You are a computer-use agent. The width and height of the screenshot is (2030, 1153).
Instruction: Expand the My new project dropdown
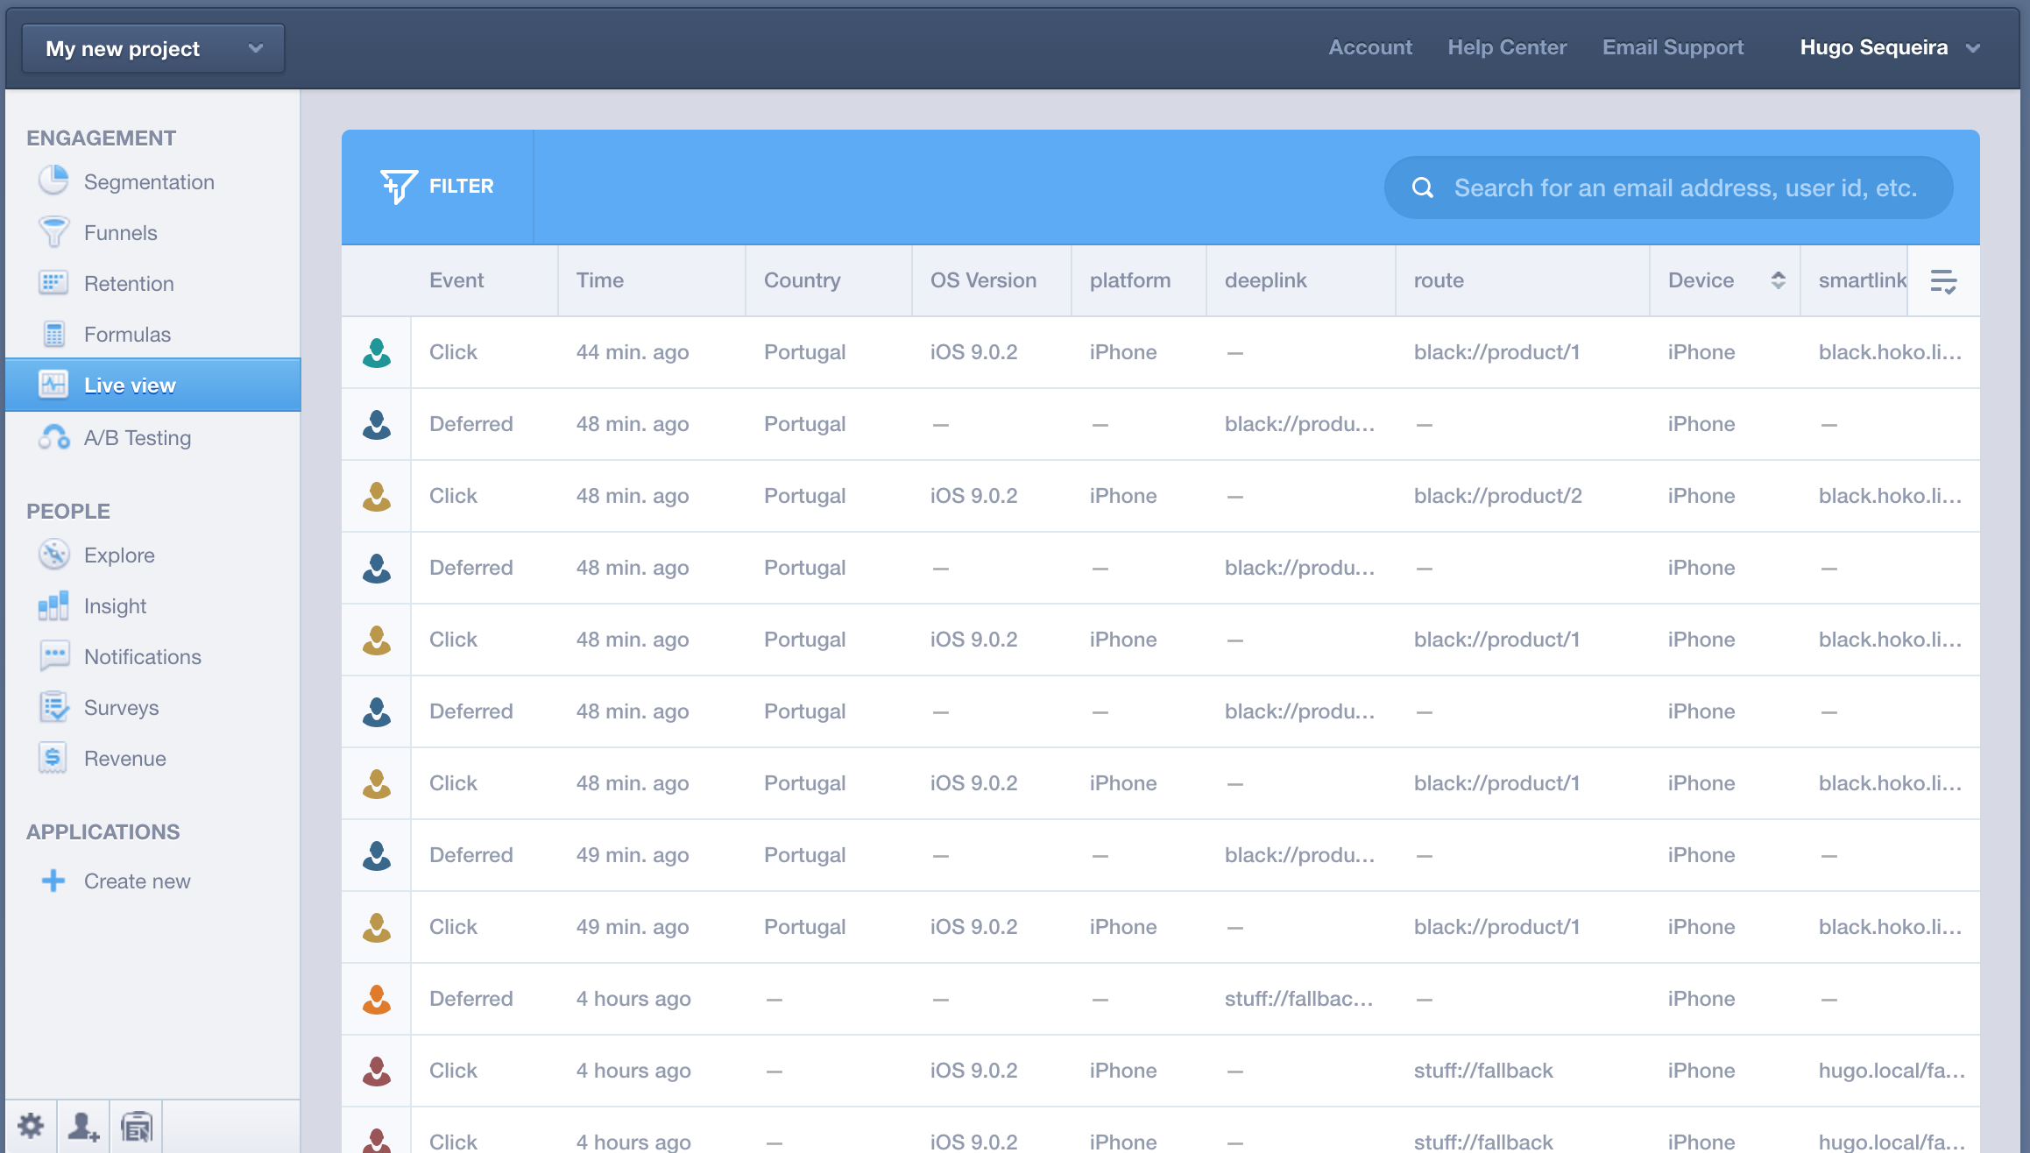point(153,48)
